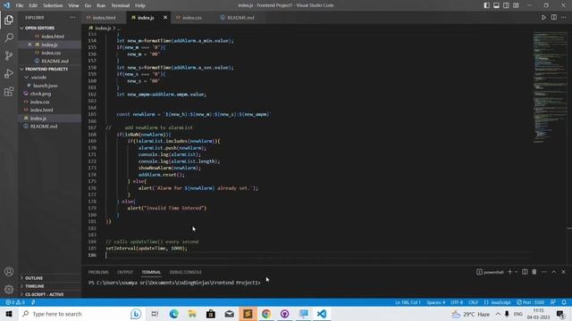572x321 pixels.
Task: Open Customize Layout icon
Action: (516, 5)
